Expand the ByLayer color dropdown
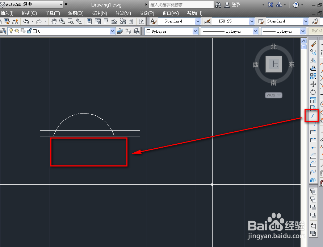The height and width of the screenshot is (247, 323). 195,31
